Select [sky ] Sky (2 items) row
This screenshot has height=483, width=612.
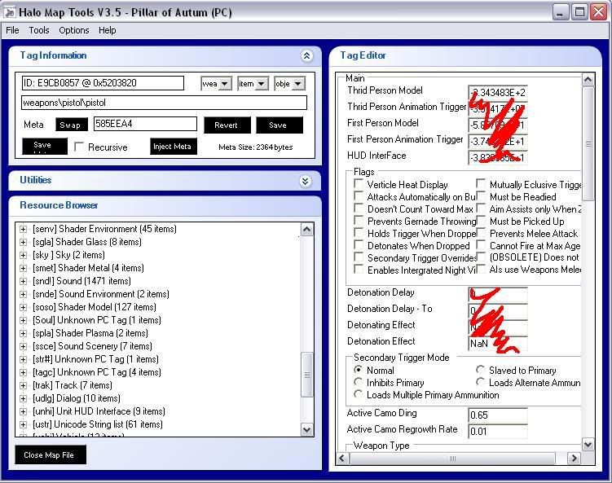68,255
